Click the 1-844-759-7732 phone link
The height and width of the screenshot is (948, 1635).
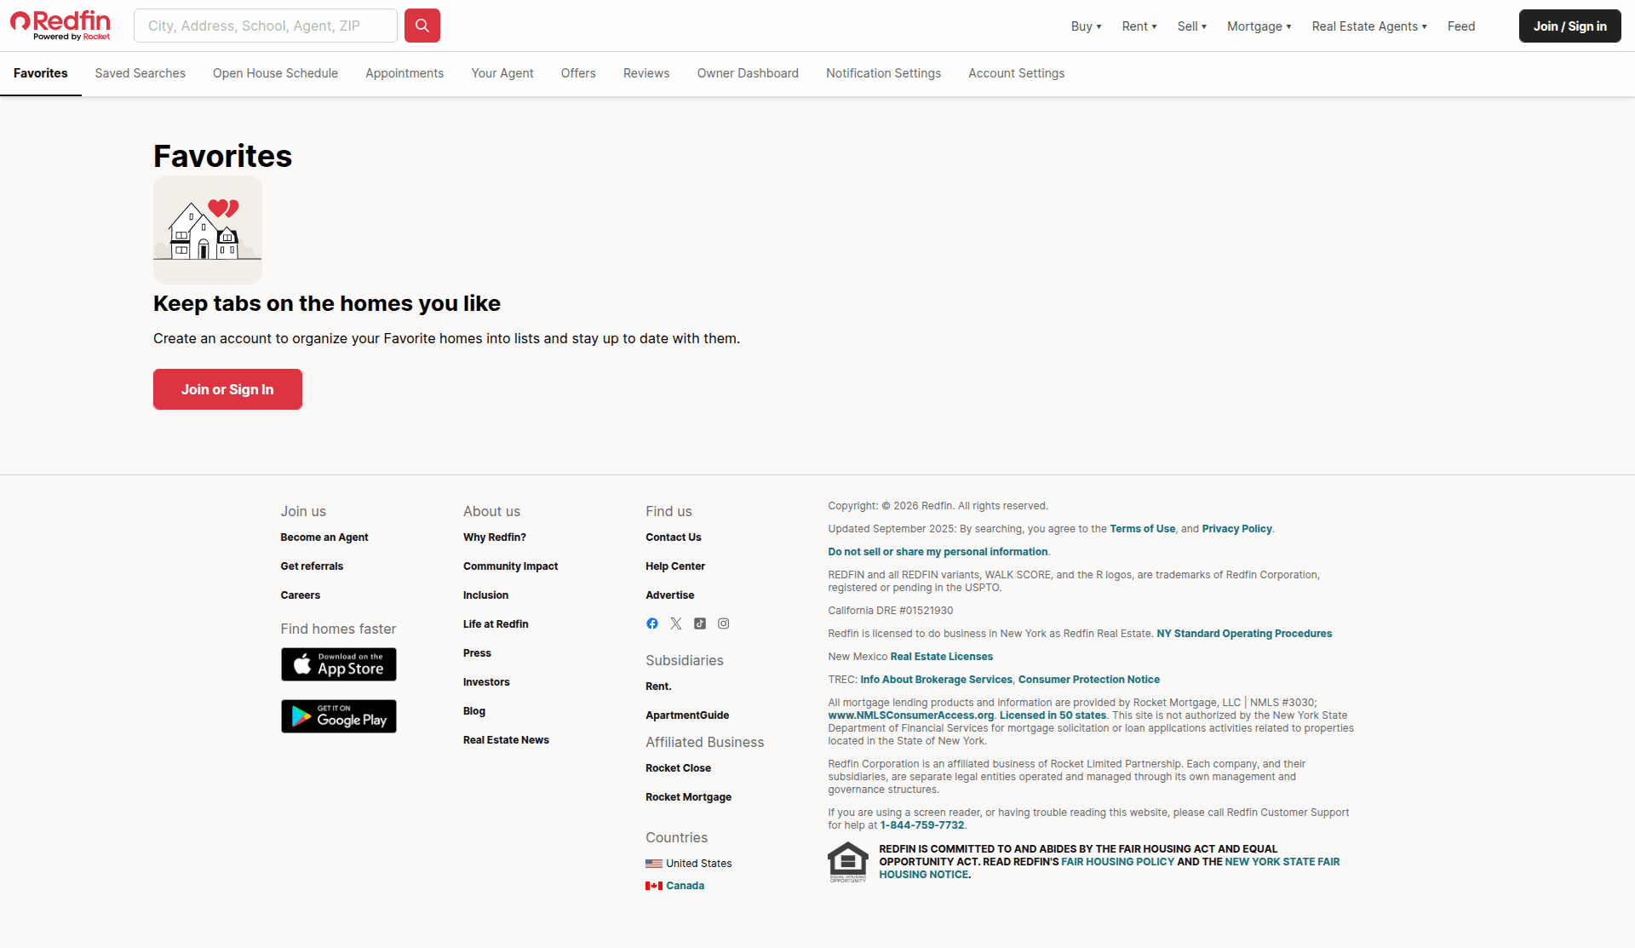point(922,825)
